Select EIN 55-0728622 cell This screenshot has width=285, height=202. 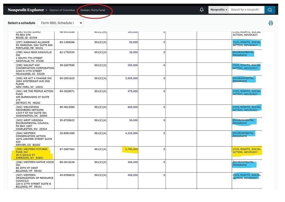67,120
